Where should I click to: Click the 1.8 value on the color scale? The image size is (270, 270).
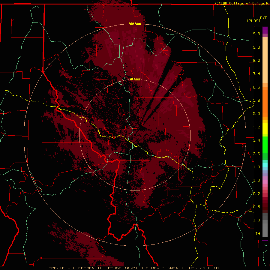click(x=256, y=167)
